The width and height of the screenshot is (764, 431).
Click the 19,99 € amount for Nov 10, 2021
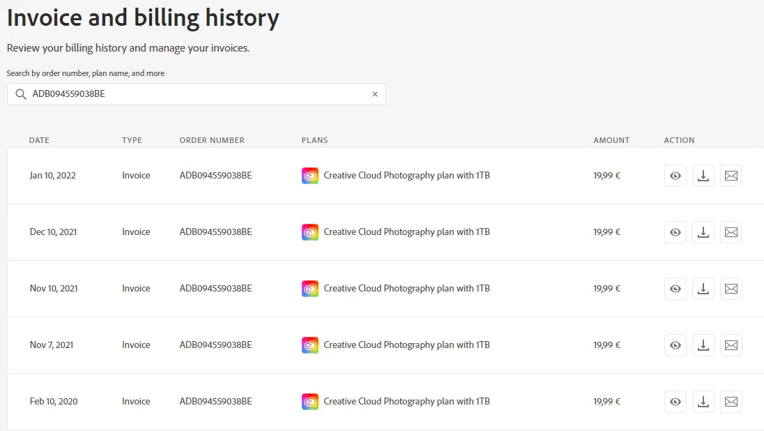point(606,289)
